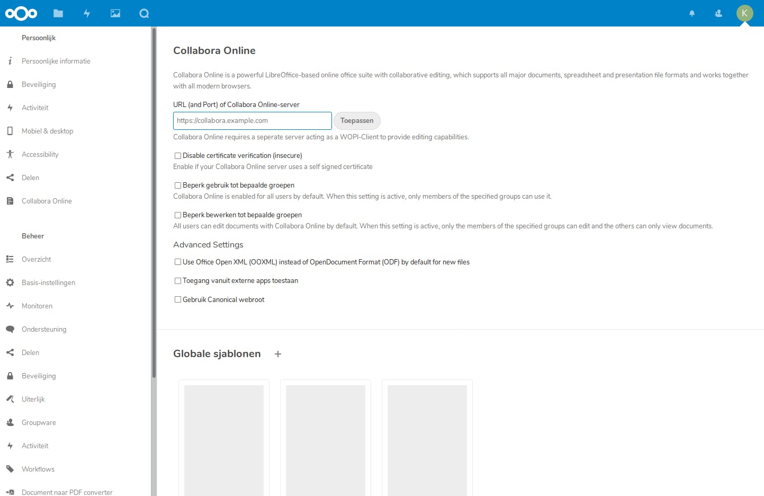Click the brush icon beside Uiterlijk

click(10, 399)
